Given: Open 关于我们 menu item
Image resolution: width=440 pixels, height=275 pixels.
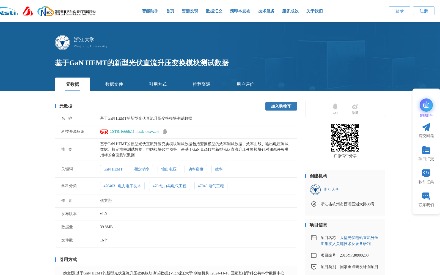Looking at the screenshot, I should coord(315,11).
